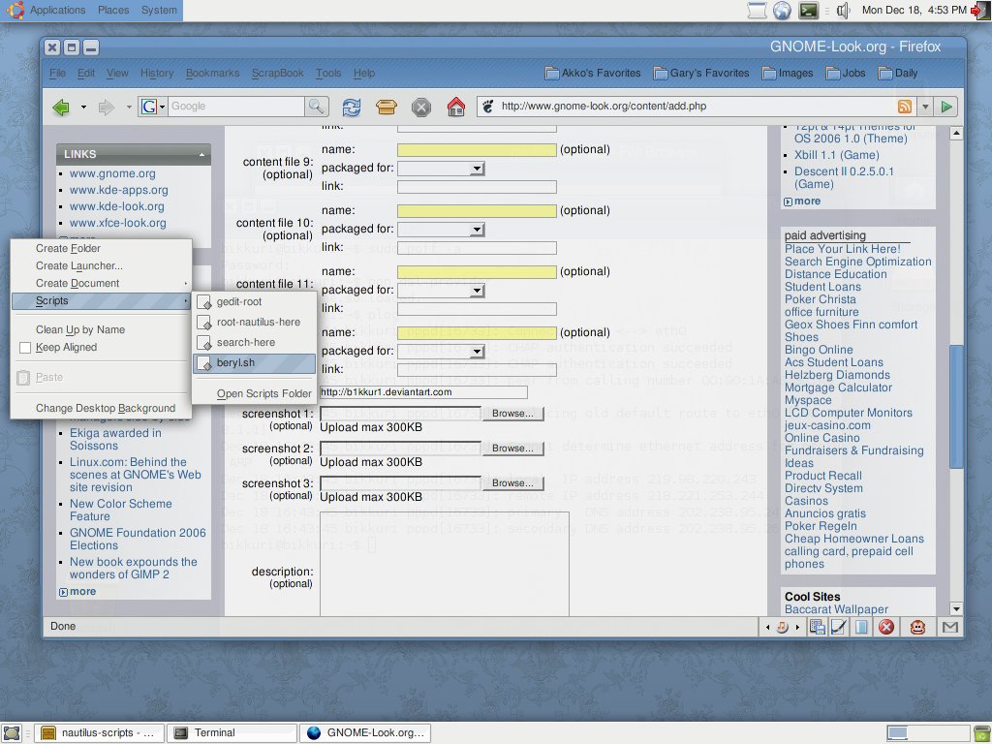Click the grey stop loading icon
This screenshot has width=992, height=744.
pyautogui.click(x=421, y=107)
